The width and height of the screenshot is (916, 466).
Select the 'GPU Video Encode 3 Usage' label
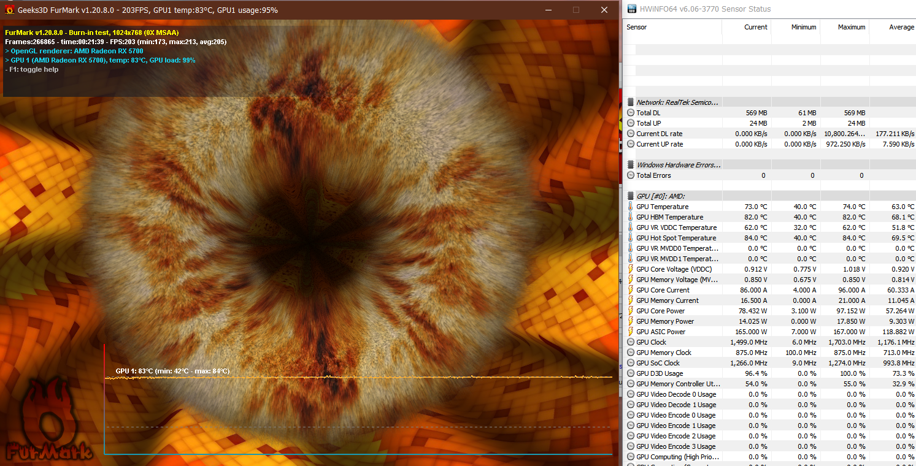coord(676,446)
